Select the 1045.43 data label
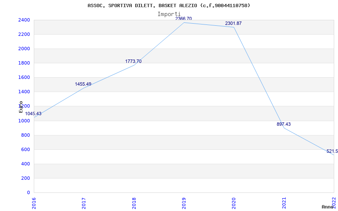Image resolution: width=338 pixels, height=211 pixels. coord(33,114)
